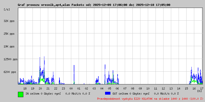Click hour label '06' on time axis
Viewport: 205px width, 102px height.
point(117,88)
